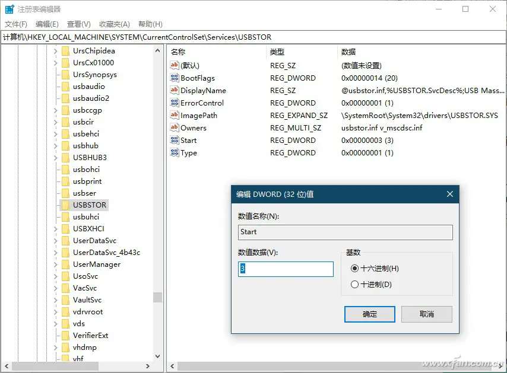Click the 数值数据 value input field
This screenshot has height=373, width=507.
click(286, 269)
